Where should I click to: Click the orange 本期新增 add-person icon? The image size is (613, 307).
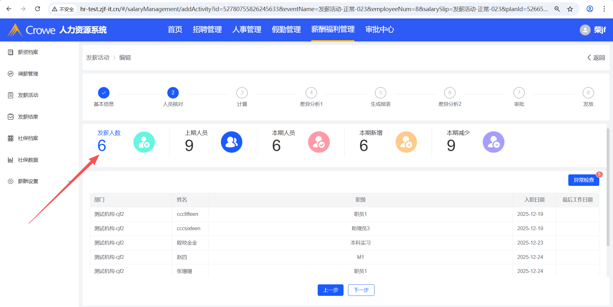[x=406, y=142]
